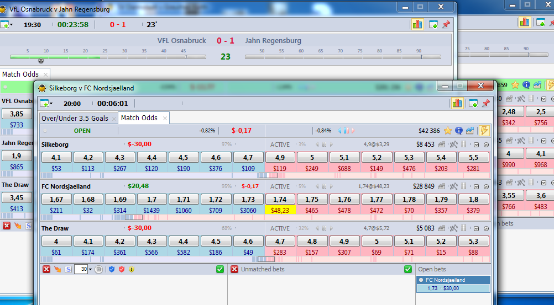Close the Match Odds tab in Silkeborg window
The height and width of the screenshot is (305, 554).
pos(165,119)
